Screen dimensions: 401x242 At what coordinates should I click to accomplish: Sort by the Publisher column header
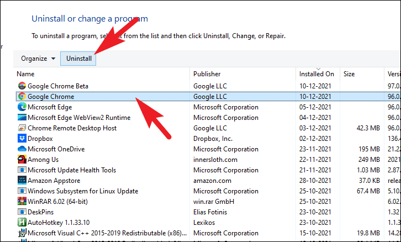tap(207, 74)
